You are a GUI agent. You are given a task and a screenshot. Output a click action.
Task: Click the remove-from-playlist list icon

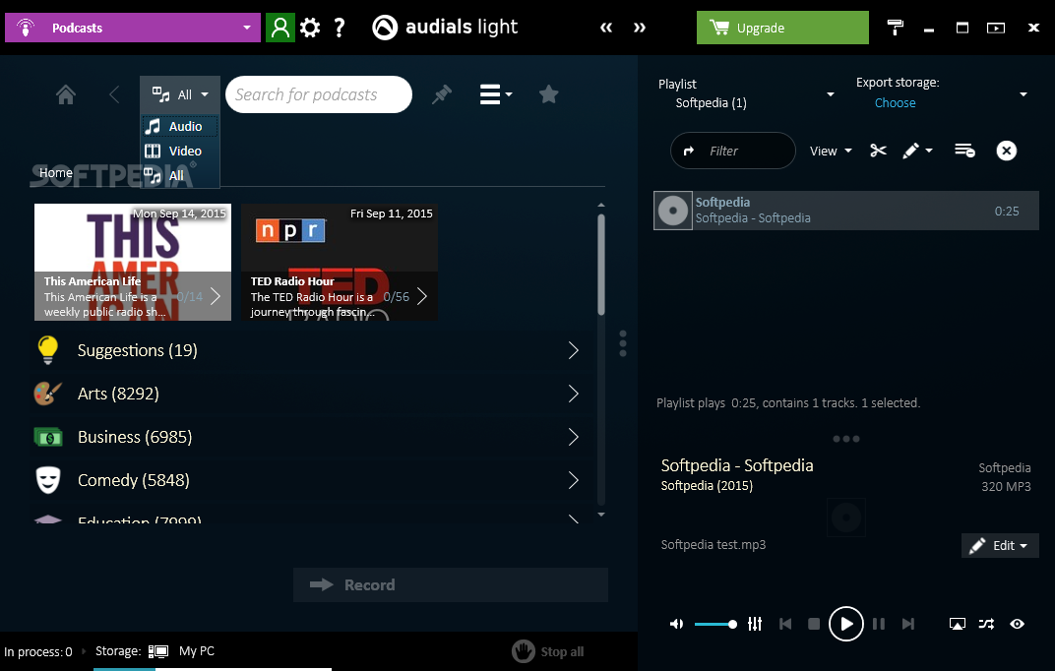point(964,151)
